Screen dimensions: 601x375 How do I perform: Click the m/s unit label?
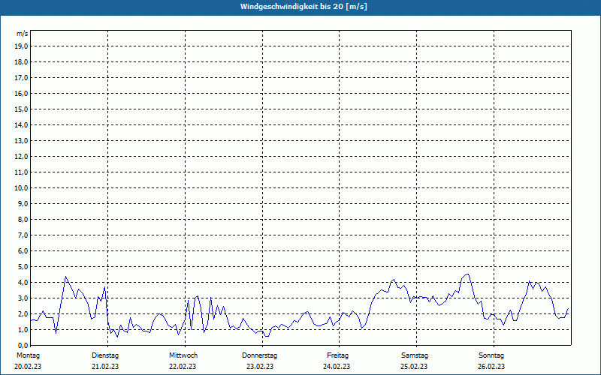point(23,34)
